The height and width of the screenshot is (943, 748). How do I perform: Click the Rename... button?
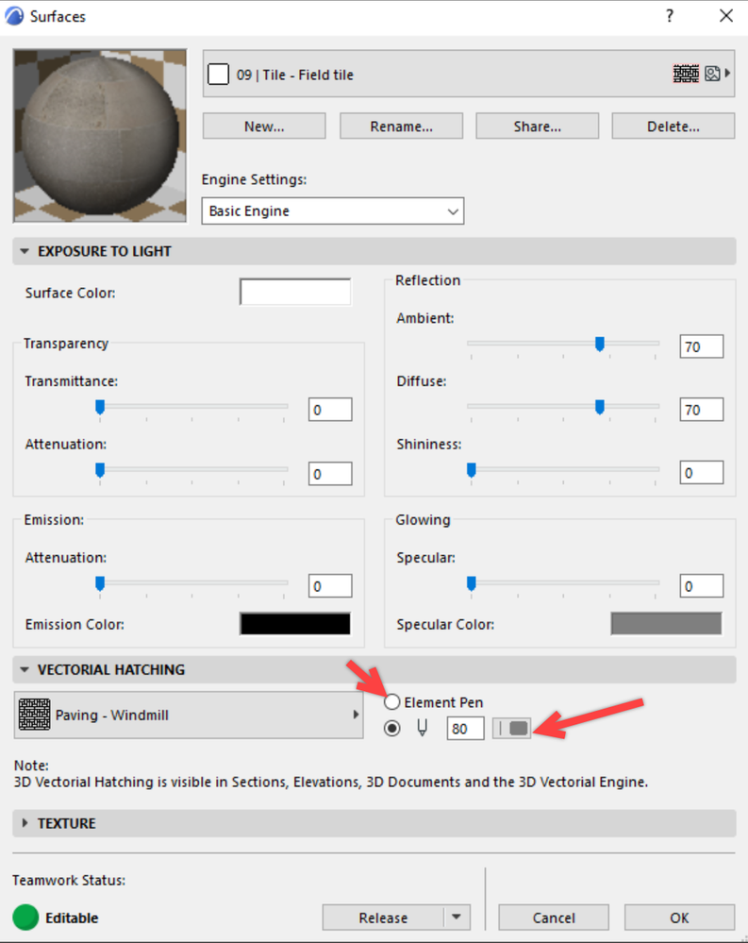click(401, 126)
